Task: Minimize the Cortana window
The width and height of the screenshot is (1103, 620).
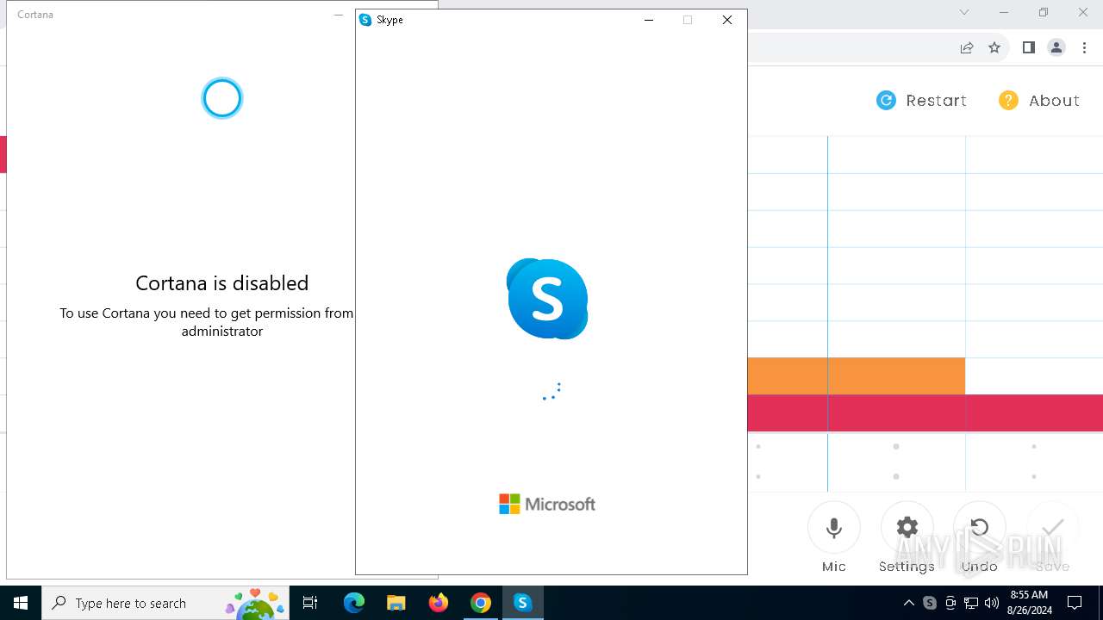Action: coord(339,15)
